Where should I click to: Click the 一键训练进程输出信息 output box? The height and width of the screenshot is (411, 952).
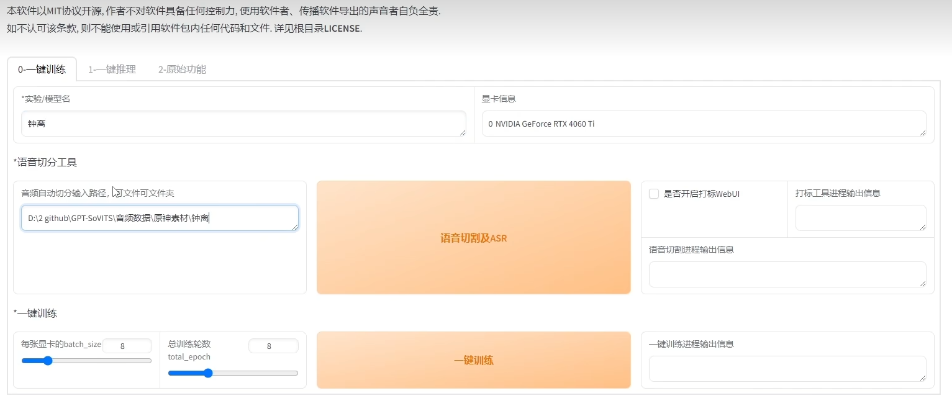[x=787, y=368]
